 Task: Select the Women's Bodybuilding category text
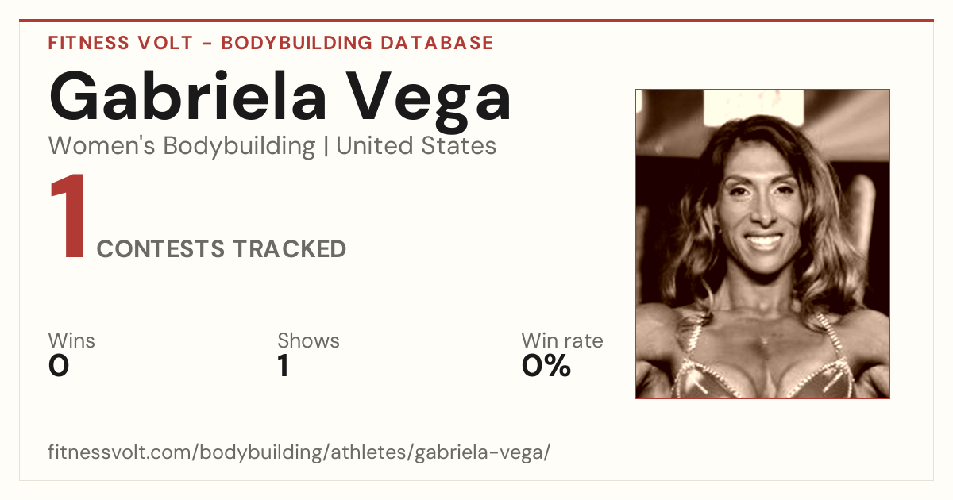tap(182, 146)
